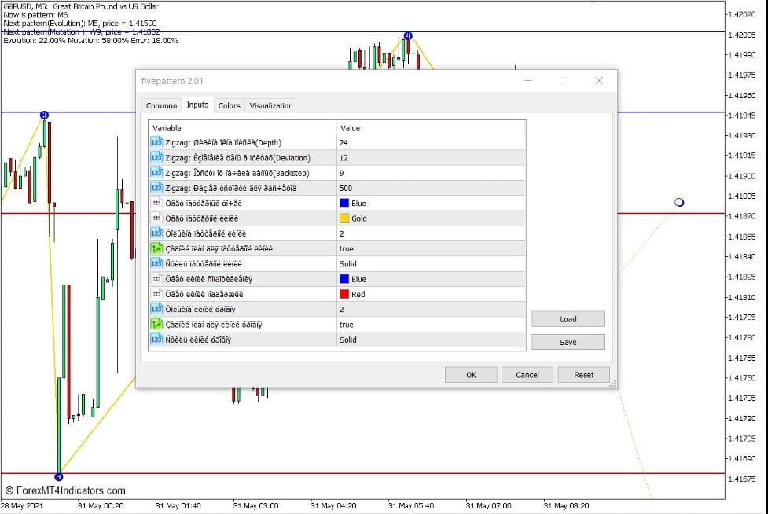Click the numbered 4 marker on the candlestick chart
This screenshot has height=514, width=768.
tap(408, 35)
